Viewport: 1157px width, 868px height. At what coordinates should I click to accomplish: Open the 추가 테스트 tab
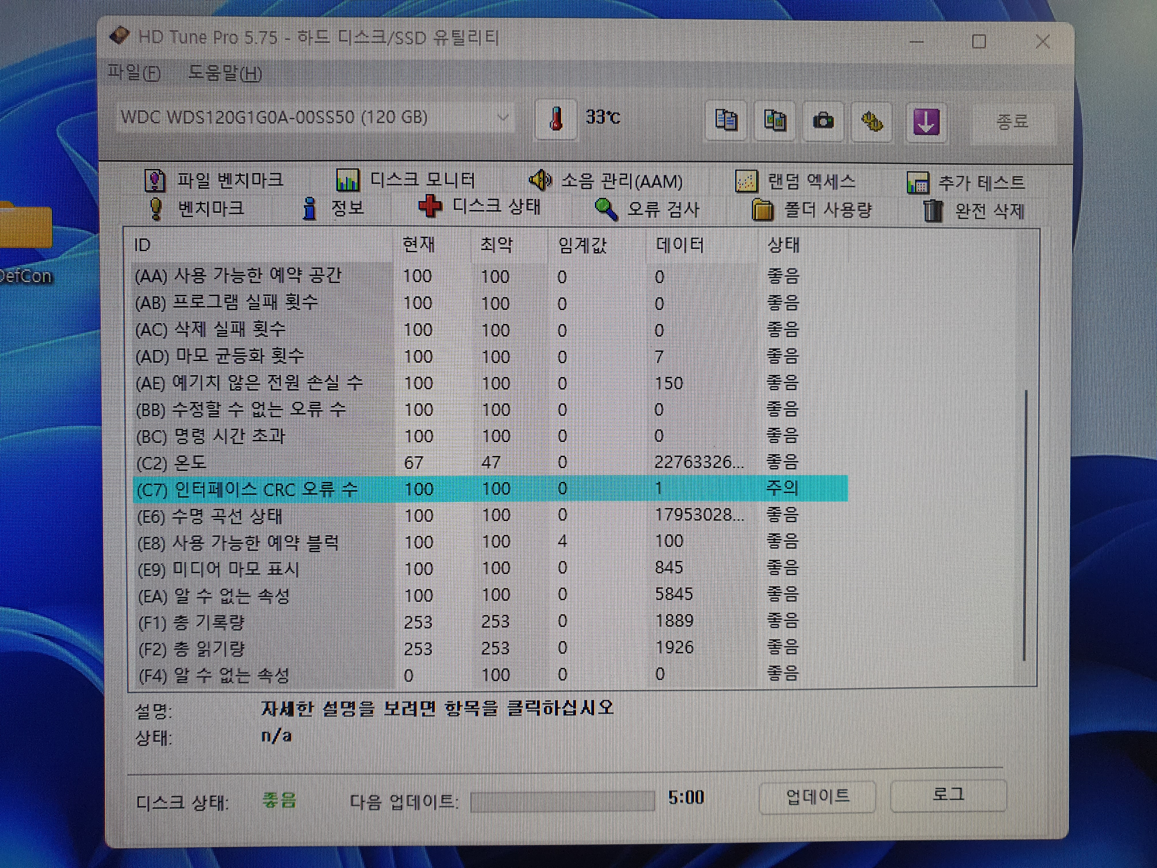click(966, 183)
